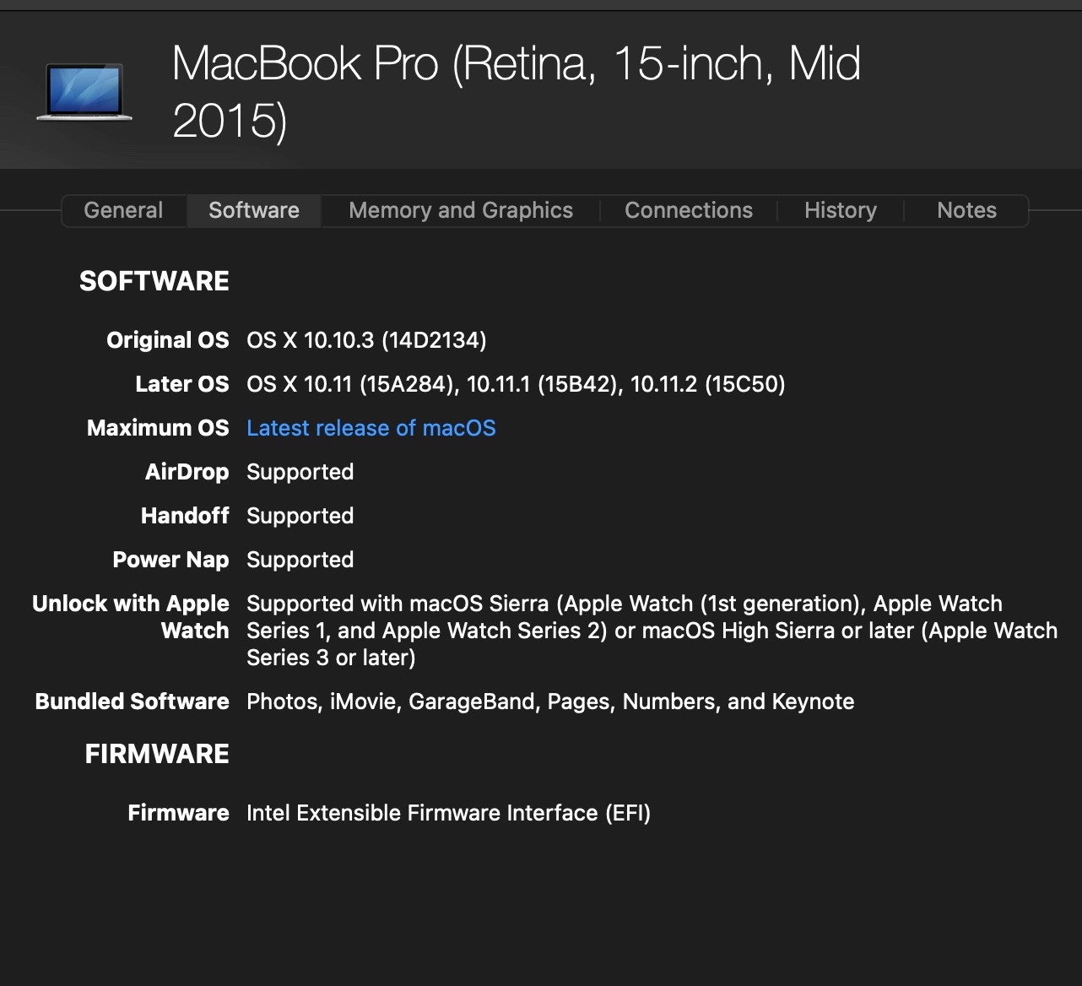
Task: Click the Bundled Software label
Action: click(133, 702)
